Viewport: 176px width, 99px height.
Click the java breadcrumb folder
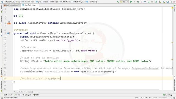(38, 2)
